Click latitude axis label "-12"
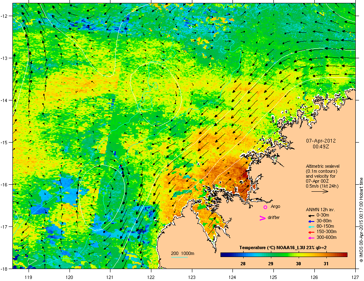 click(4, 16)
